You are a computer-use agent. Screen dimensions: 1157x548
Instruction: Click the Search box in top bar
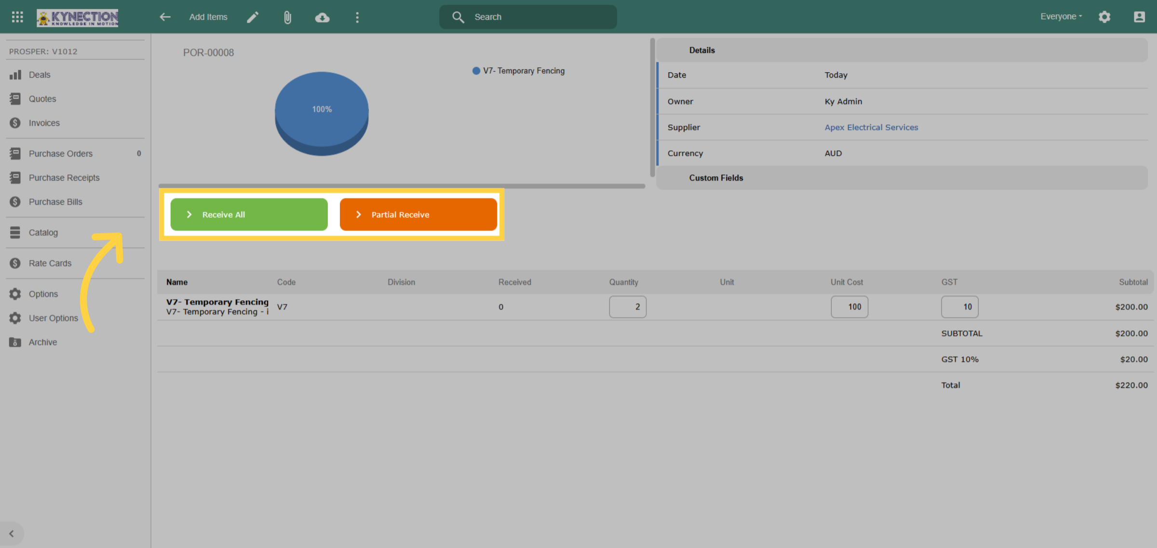coord(528,17)
